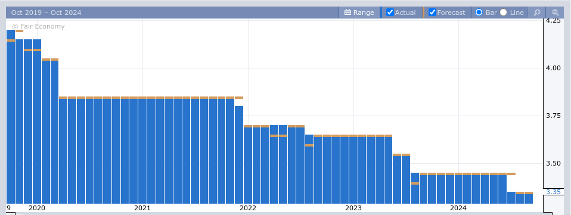Viewport: 571px width, 215px height.
Task: Click the 2024 label on time axis
Action: [x=458, y=208]
